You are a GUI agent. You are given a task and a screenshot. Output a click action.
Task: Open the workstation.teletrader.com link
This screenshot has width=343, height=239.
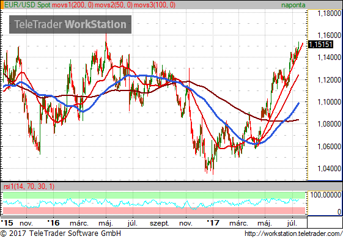tap(293, 233)
